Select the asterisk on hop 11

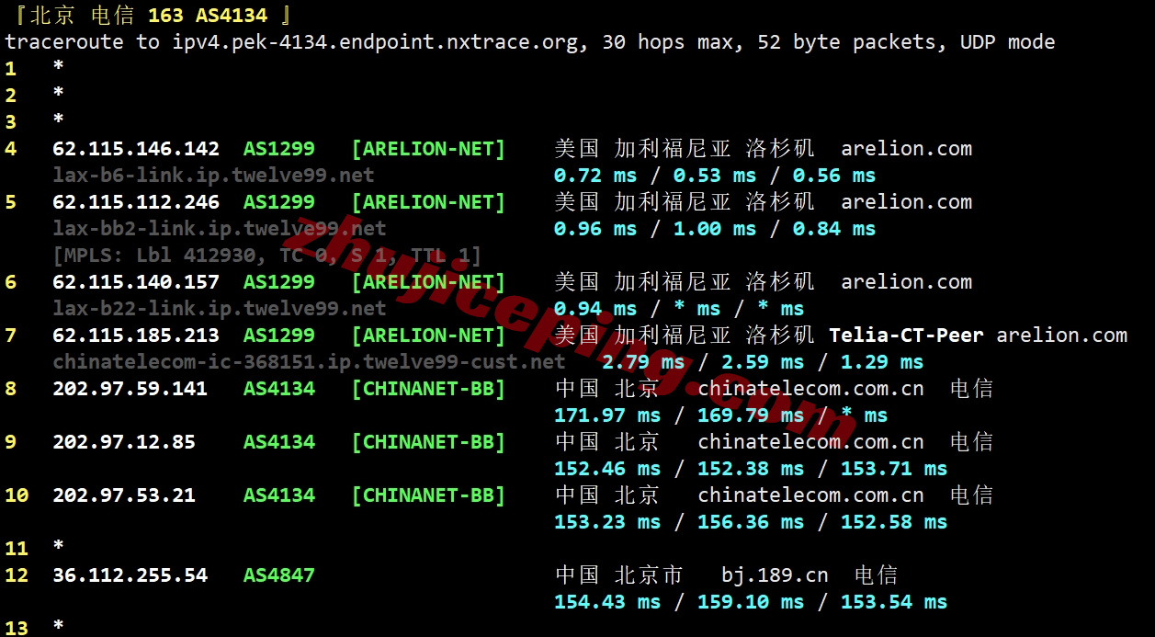point(57,548)
